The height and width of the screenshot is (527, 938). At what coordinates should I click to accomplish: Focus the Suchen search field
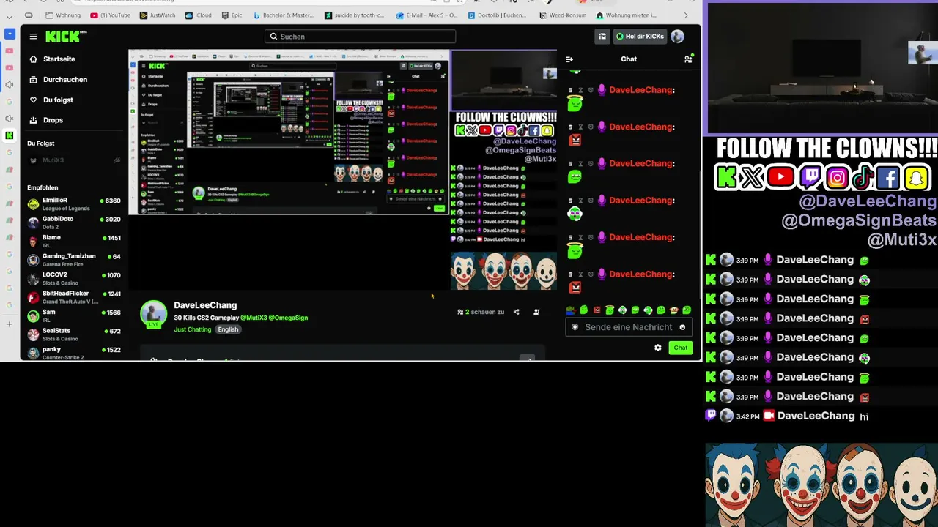(x=360, y=37)
